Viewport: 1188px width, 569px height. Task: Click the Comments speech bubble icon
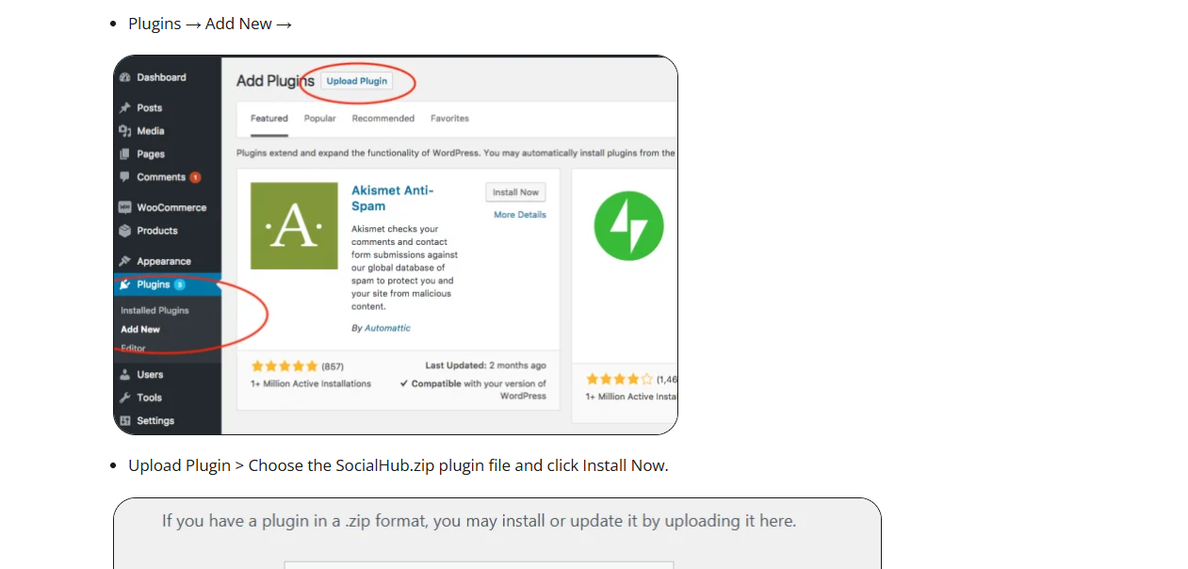click(x=125, y=177)
